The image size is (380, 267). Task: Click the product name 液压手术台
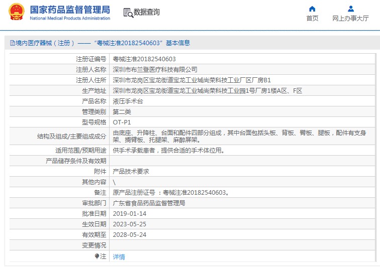point(128,101)
